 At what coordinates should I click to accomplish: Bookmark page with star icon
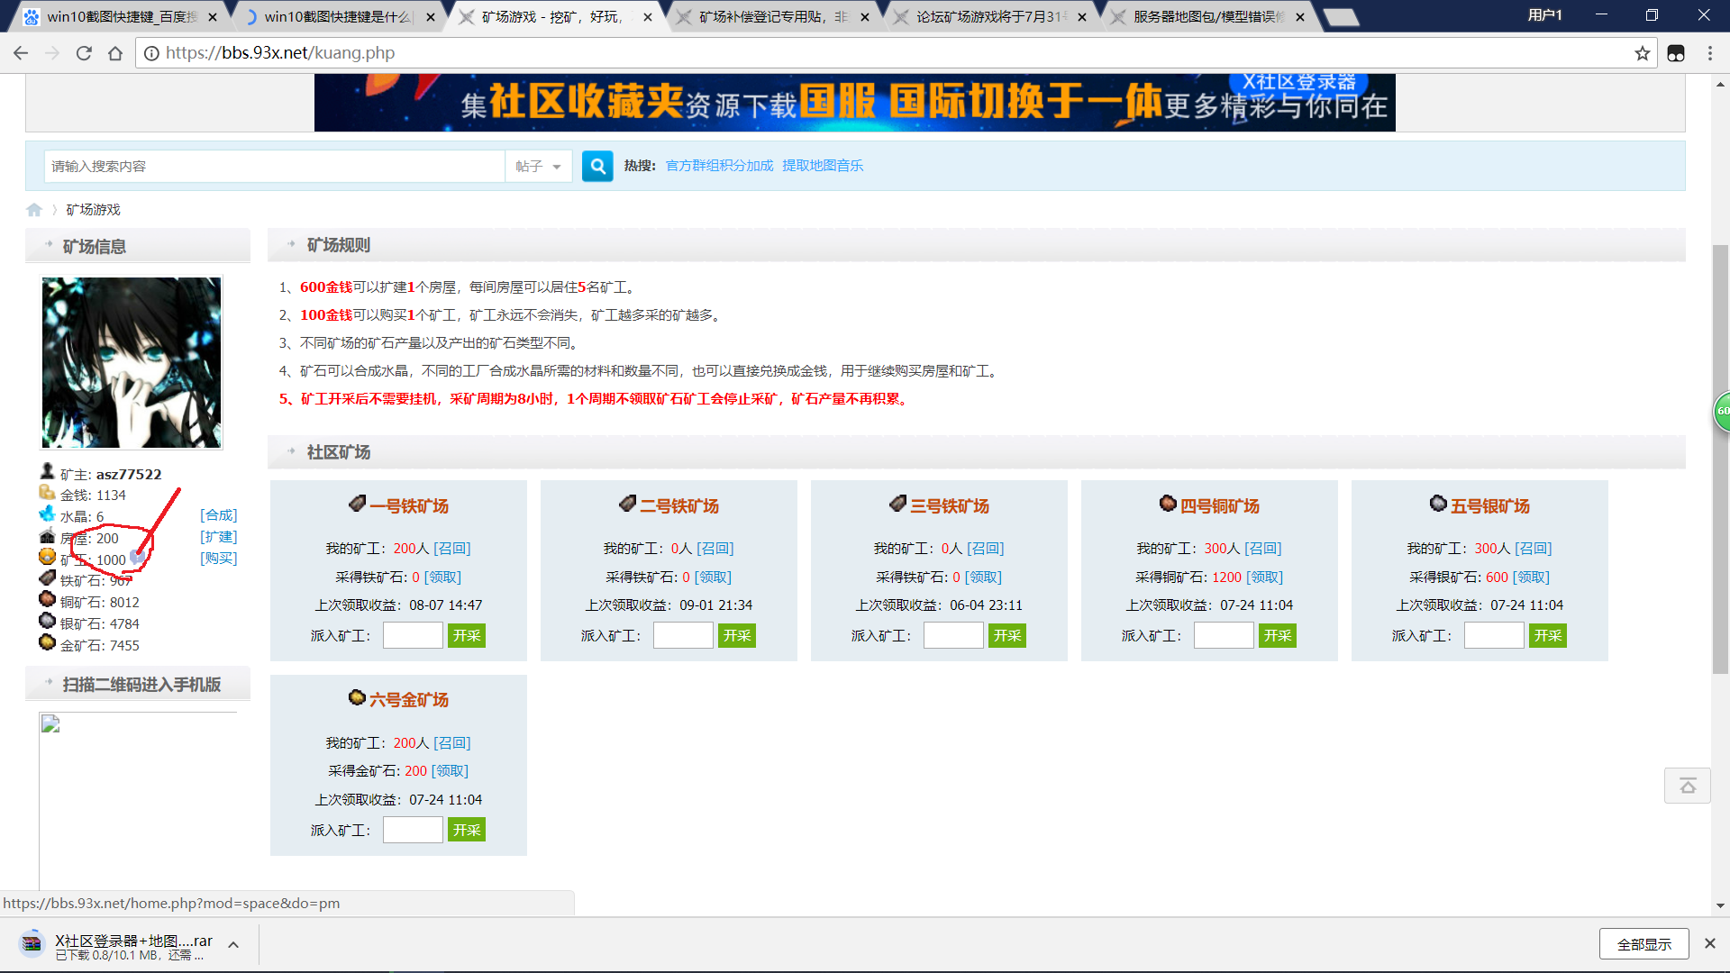pyautogui.click(x=1642, y=53)
